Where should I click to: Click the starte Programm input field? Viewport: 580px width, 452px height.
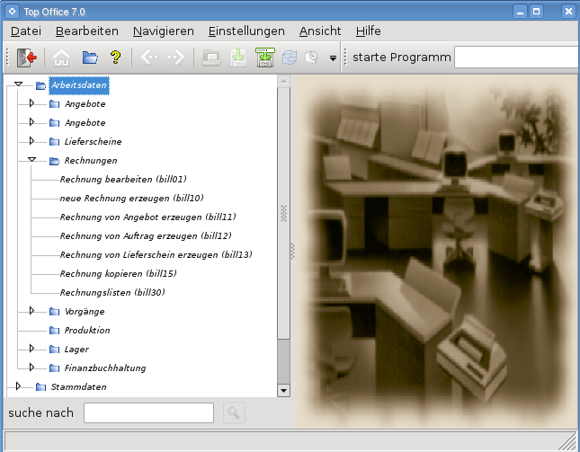coord(517,58)
